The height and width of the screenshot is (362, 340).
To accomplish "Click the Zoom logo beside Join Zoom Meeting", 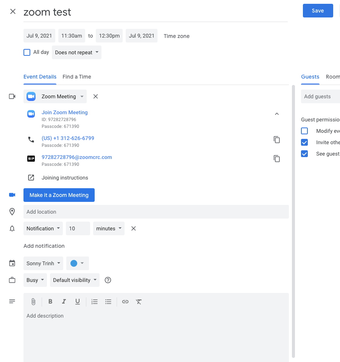I will pyautogui.click(x=31, y=114).
